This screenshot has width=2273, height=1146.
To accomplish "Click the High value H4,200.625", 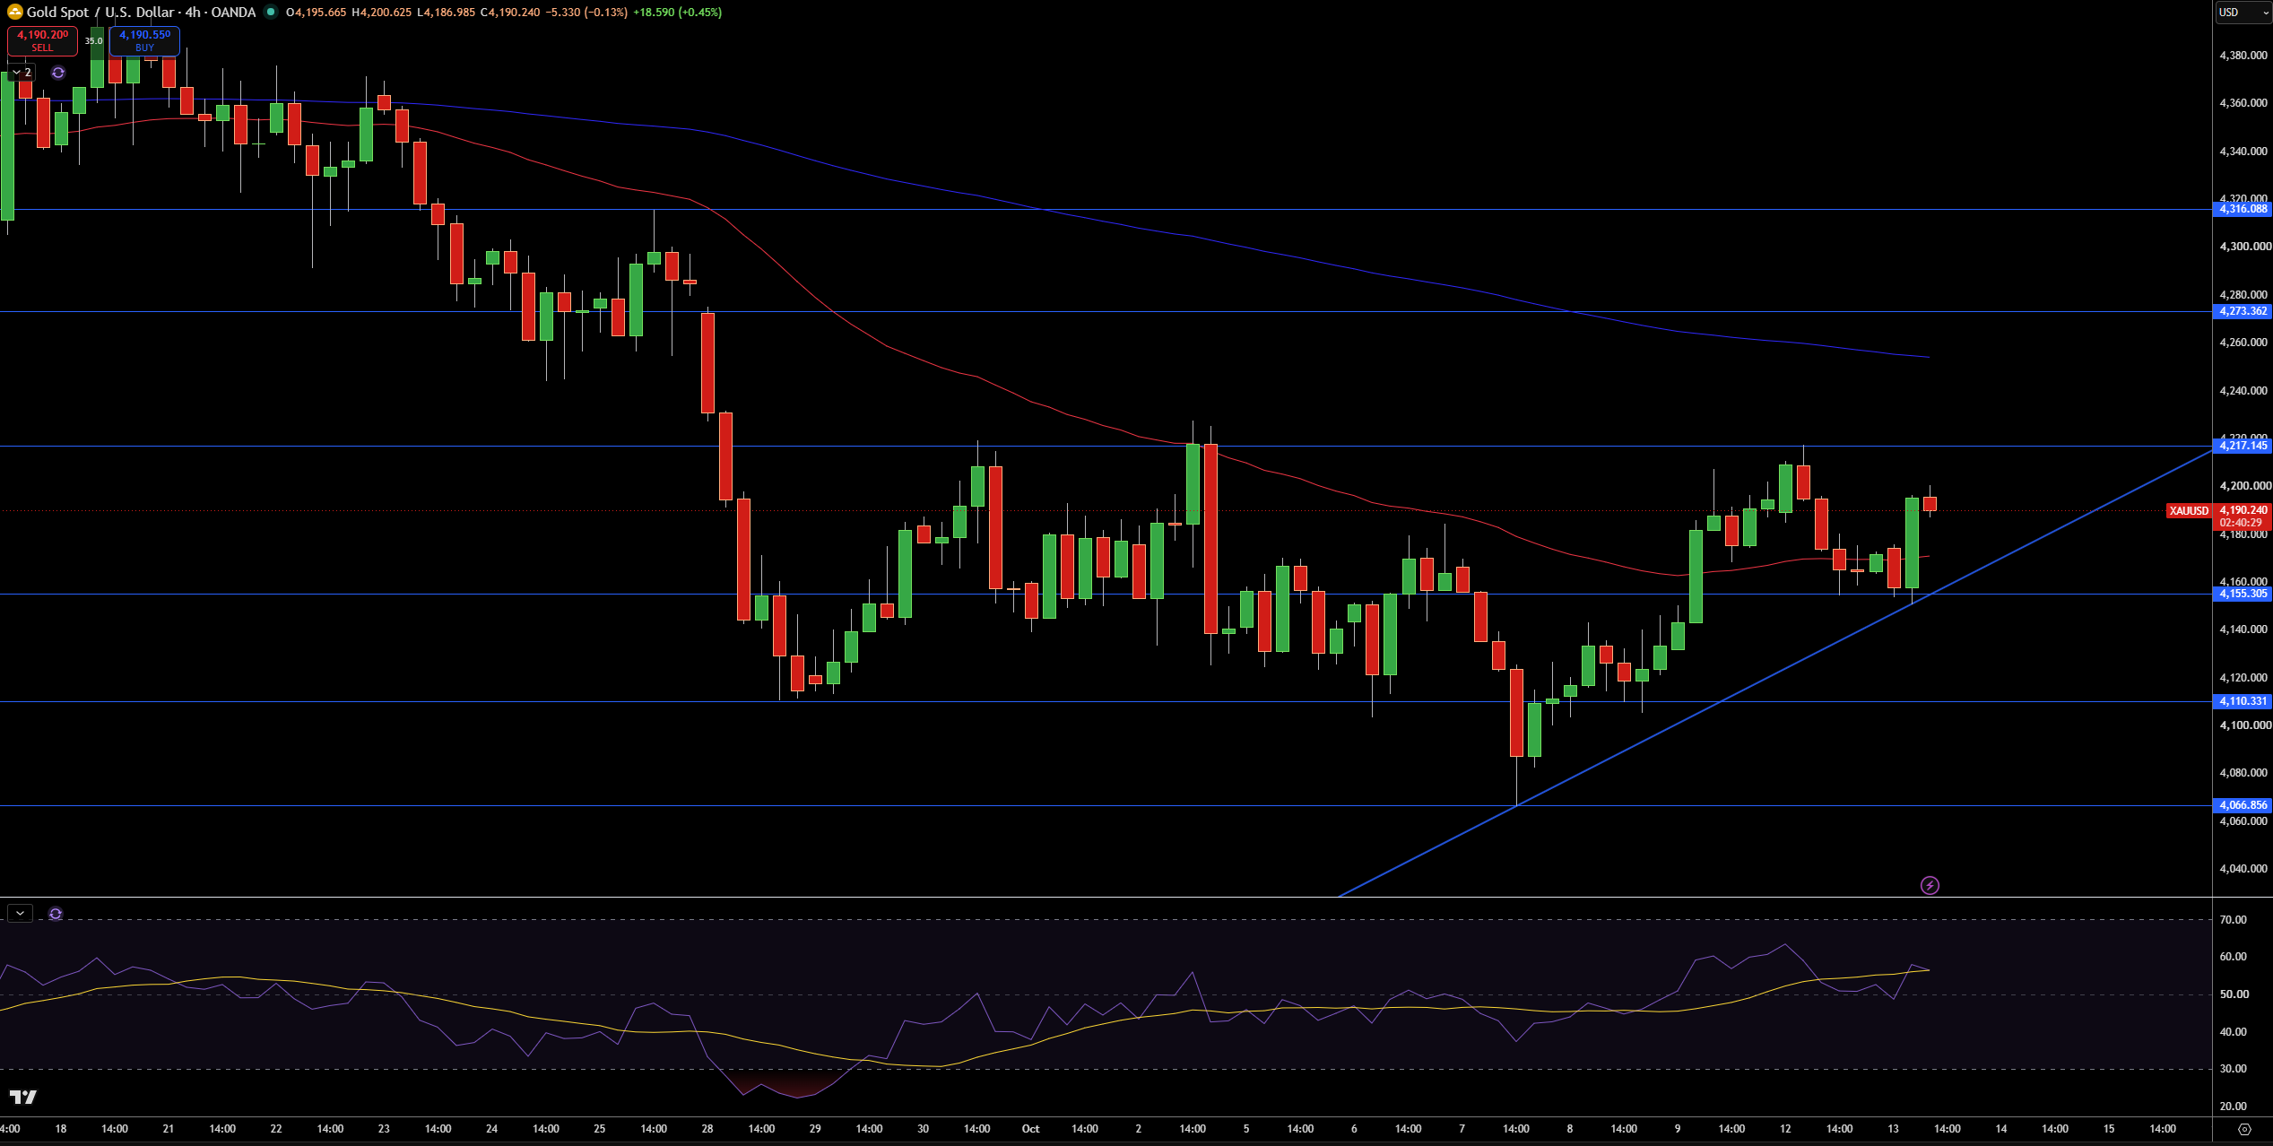I will click(x=382, y=13).
